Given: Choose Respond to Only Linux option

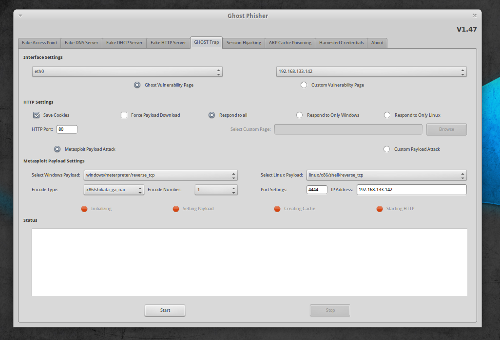Looking at the screenshot, I should [x=387, y=115].
